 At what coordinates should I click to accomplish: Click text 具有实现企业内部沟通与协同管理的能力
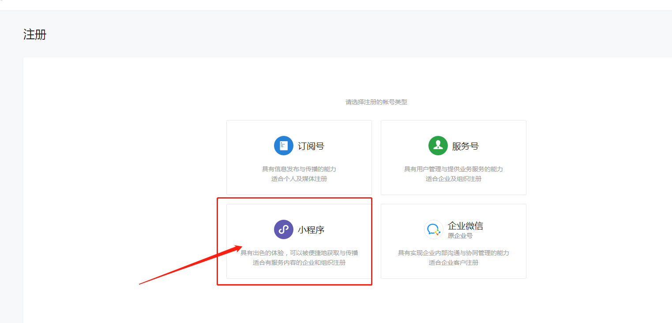(454, 253)
